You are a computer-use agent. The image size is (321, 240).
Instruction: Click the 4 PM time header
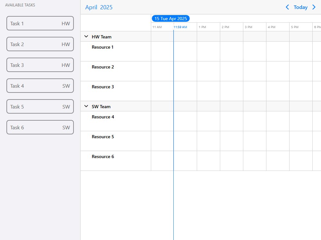click(272, 27)
